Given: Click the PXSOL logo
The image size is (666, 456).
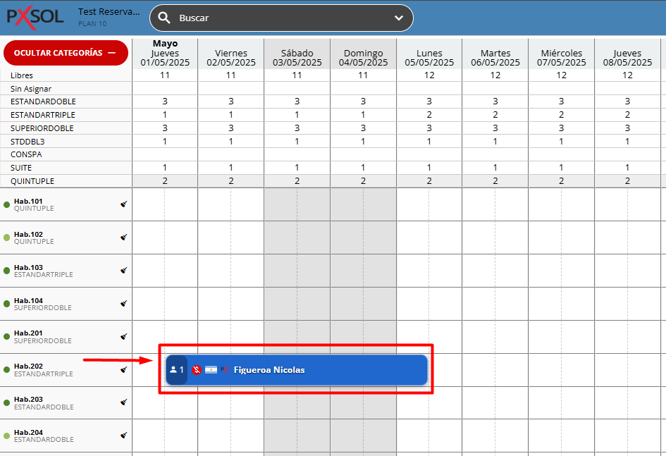Looking at the screenshot, I should click(35, 16).
